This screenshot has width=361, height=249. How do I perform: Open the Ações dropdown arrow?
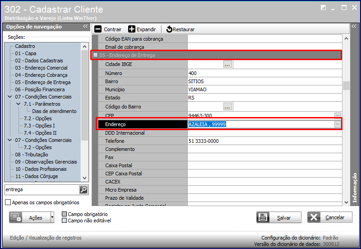pyautogui.click(x=52, y=217)
